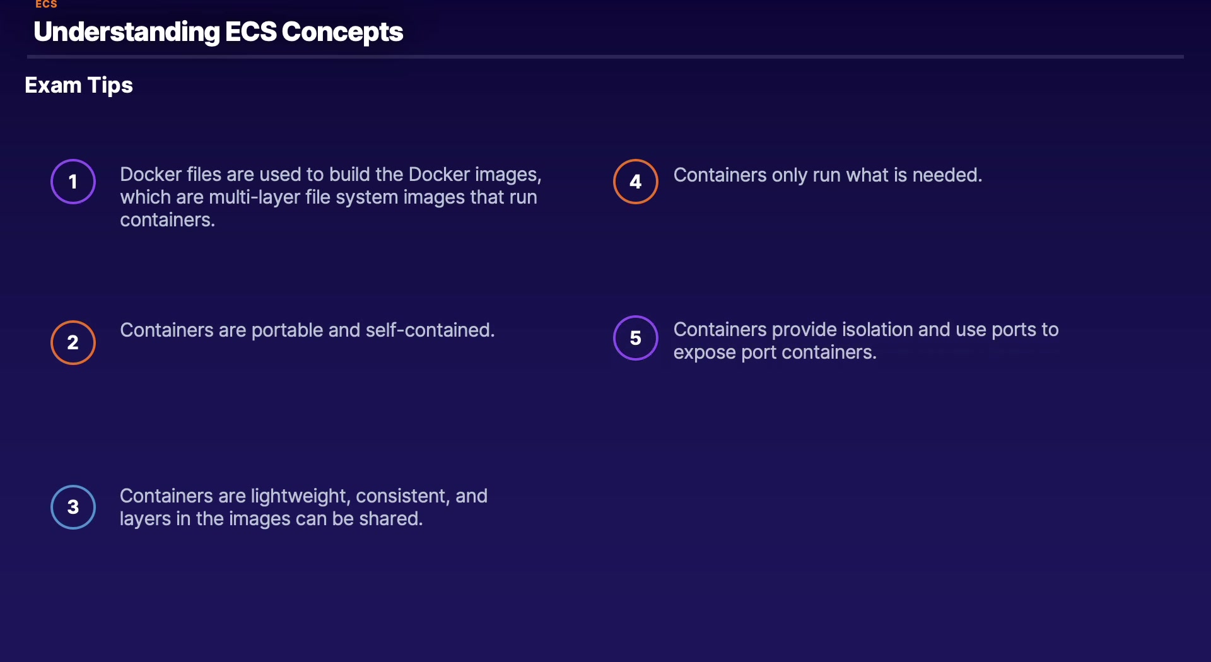
Task: Click the word 'lightweight' in tip three
Action: tap(300, 496)
